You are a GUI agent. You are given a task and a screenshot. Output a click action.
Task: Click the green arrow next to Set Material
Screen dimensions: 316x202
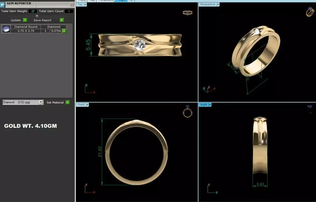68,102
